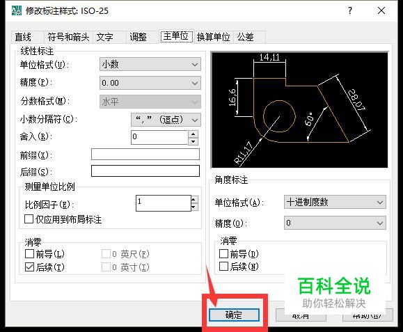Image resolution: width=403 pixels, height=332 pixels.
Task: Switch to the 换算单位 tab
Action: tap(213, 37)
